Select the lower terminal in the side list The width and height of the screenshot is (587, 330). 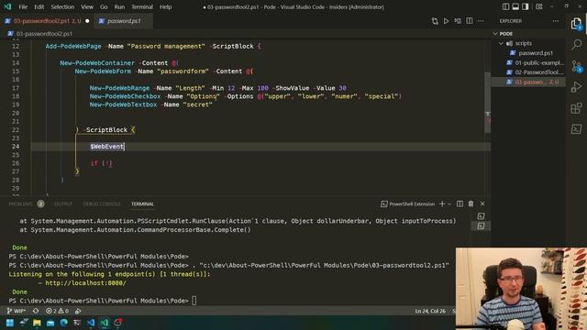tap(481, 226)
